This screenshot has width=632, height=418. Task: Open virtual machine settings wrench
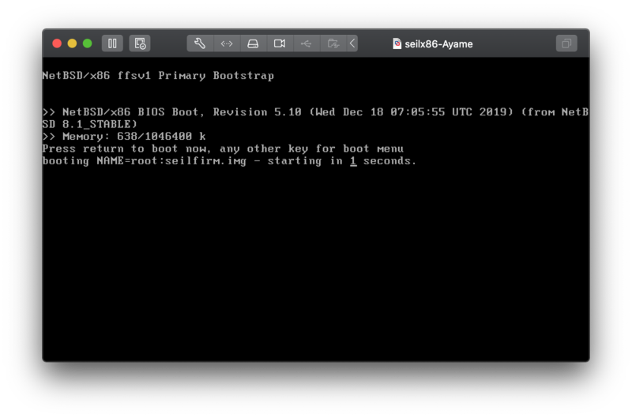200,43
